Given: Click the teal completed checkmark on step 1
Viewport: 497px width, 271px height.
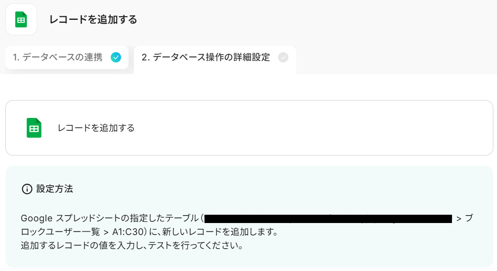Looking at the screenshot, I should click(x=116, y=58).
